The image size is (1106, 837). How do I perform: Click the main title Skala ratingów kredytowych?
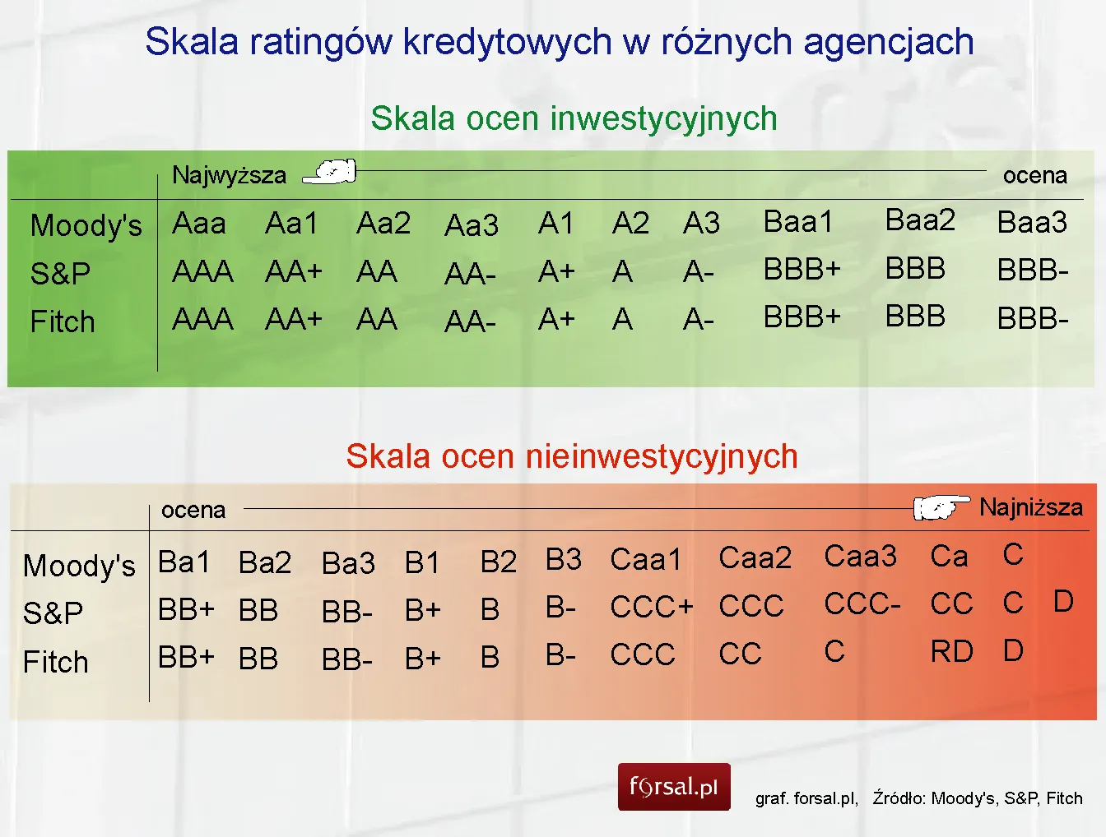tap(560, 41)
